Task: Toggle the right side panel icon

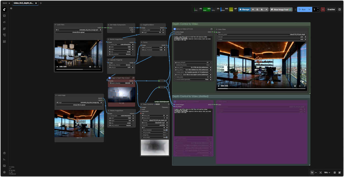Action: (x=339, y=9)
